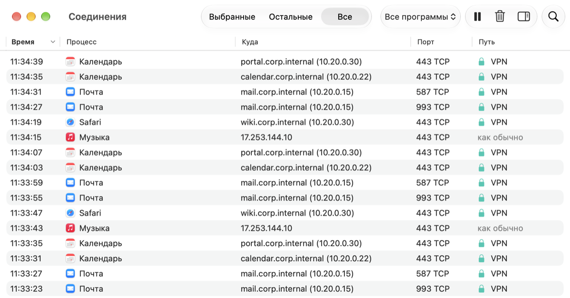Sort by the Путь column header

pos(486,42)
